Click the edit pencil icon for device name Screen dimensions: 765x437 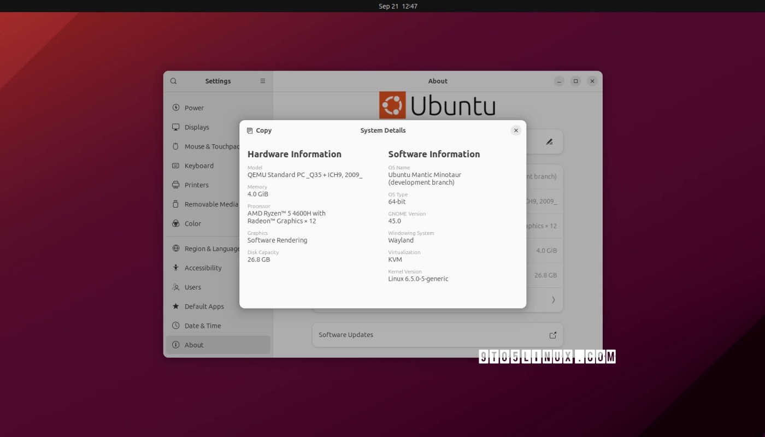point(549,141)
